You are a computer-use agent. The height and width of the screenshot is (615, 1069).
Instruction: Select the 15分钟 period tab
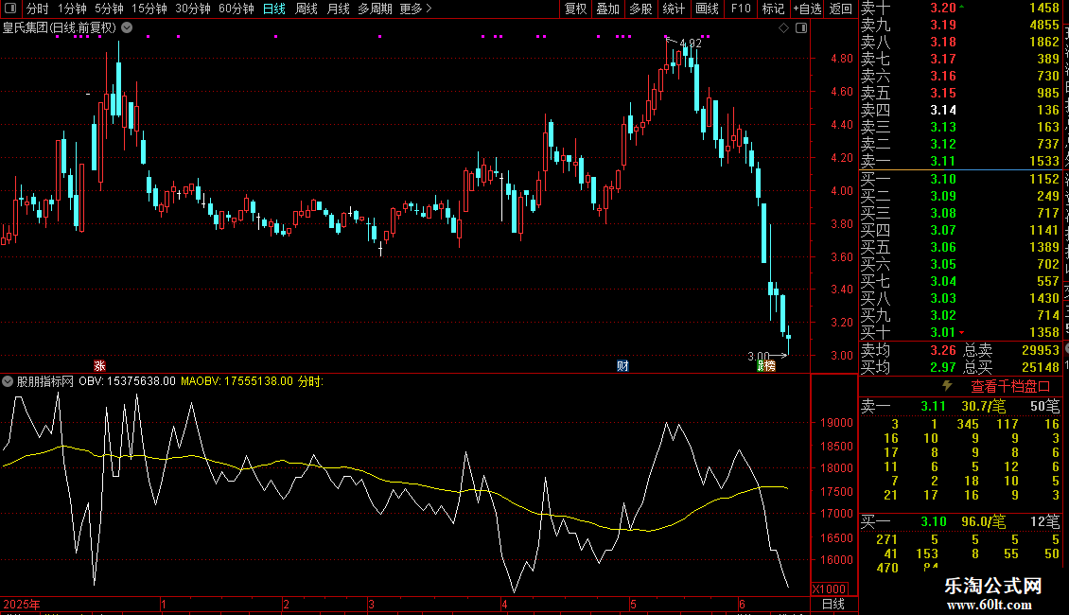(x=149, y=9)
